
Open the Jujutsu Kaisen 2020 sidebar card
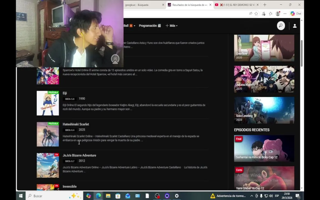(x=264, y=79)
